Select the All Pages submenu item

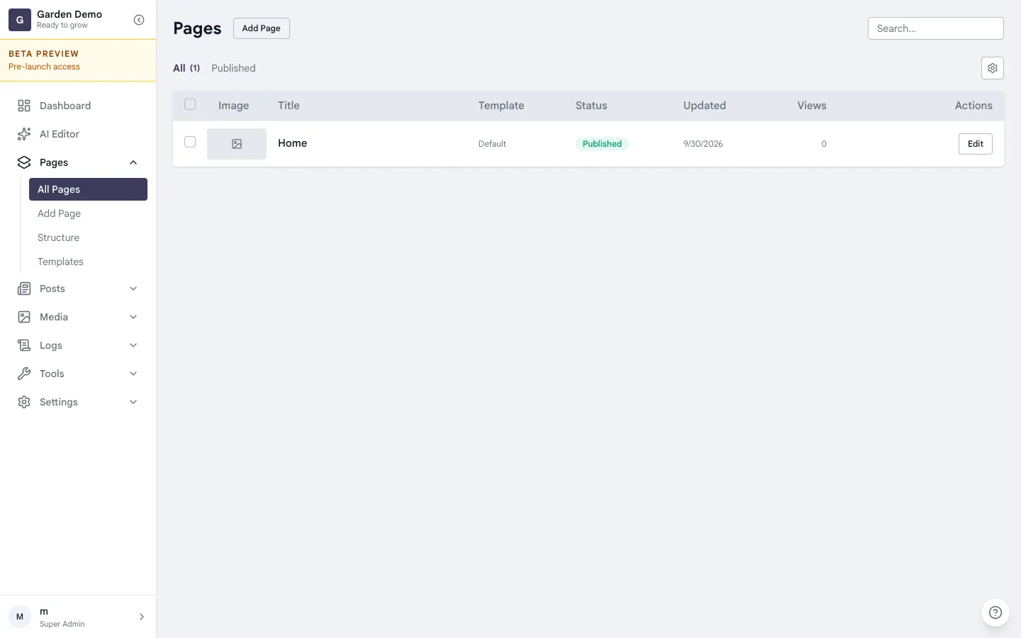pos(88,189)
